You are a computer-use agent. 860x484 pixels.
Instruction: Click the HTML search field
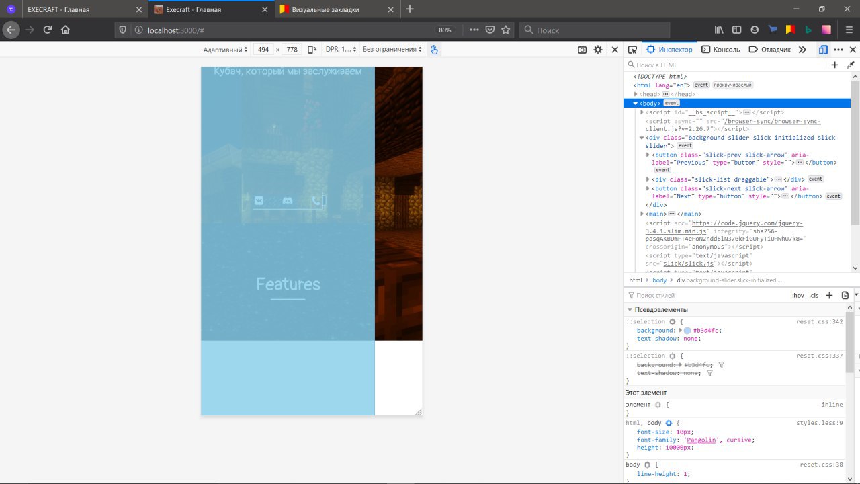point(726,65)
